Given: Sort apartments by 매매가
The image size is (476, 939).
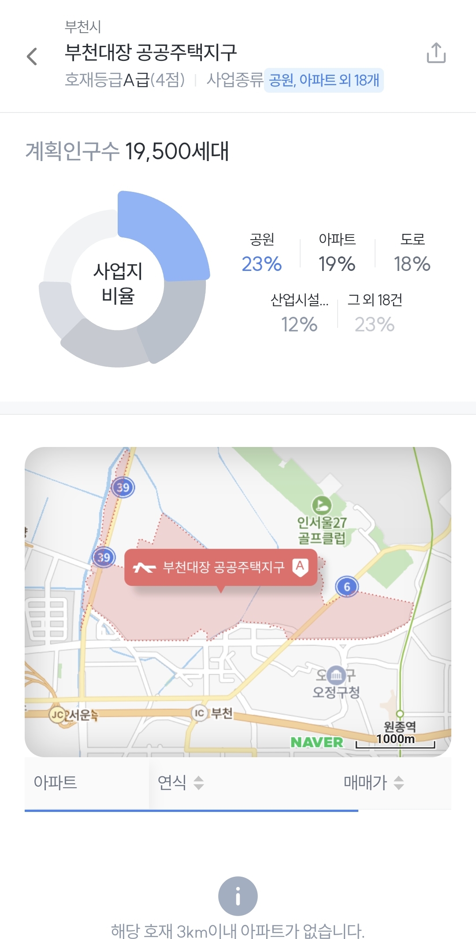Looking at the screenshot, I should pyautogui.click(x=374, y=783).
